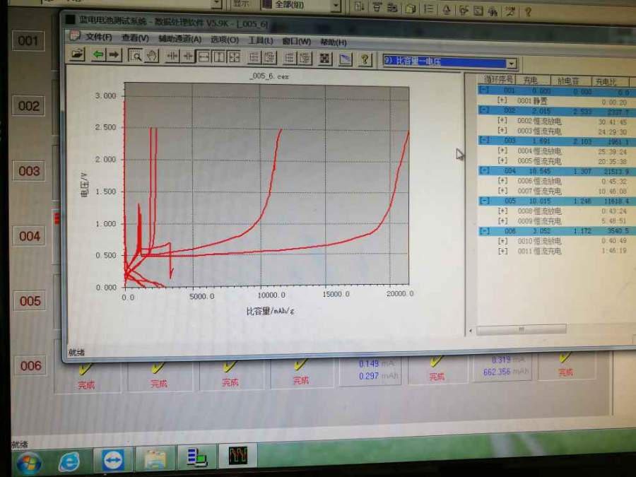The height and width of the screenshot is (477, 636).
Task: Open the 比容量-电压 chart type dropdown
Action: pyautogui.click(x=449, y=62)
